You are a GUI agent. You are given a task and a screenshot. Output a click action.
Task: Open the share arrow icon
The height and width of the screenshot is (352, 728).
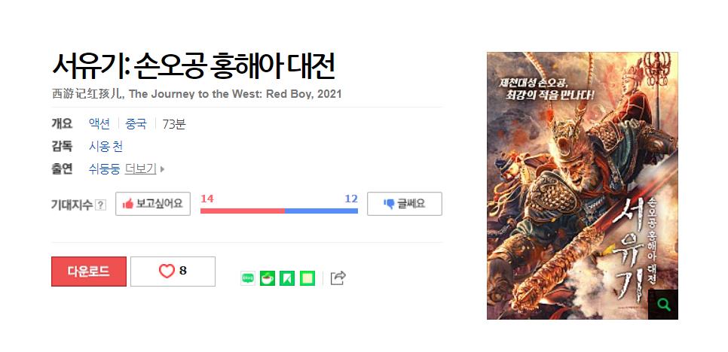[338, 278]
